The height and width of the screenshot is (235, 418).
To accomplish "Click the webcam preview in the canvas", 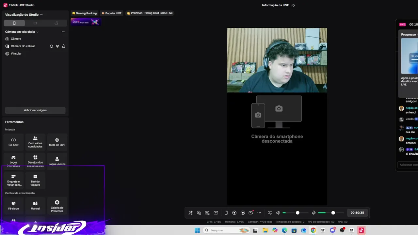I will point(277,60).
